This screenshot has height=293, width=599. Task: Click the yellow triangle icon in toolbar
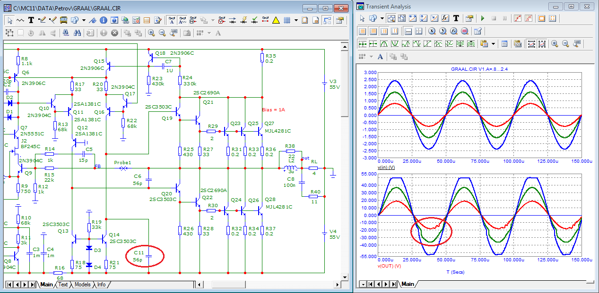(x=276, y=20)
